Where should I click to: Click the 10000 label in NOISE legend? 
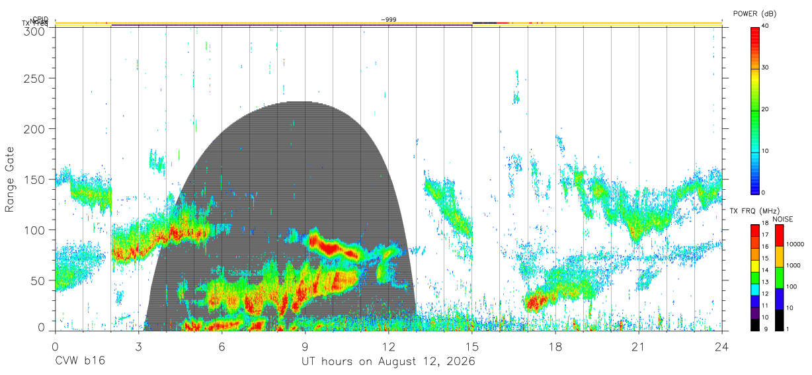(794, 244)
